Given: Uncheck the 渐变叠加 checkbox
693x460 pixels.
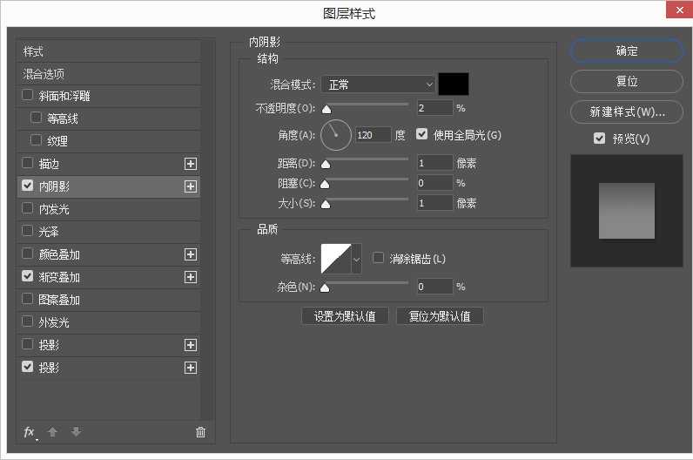Looking at the screenshot, I should point(27,276).
